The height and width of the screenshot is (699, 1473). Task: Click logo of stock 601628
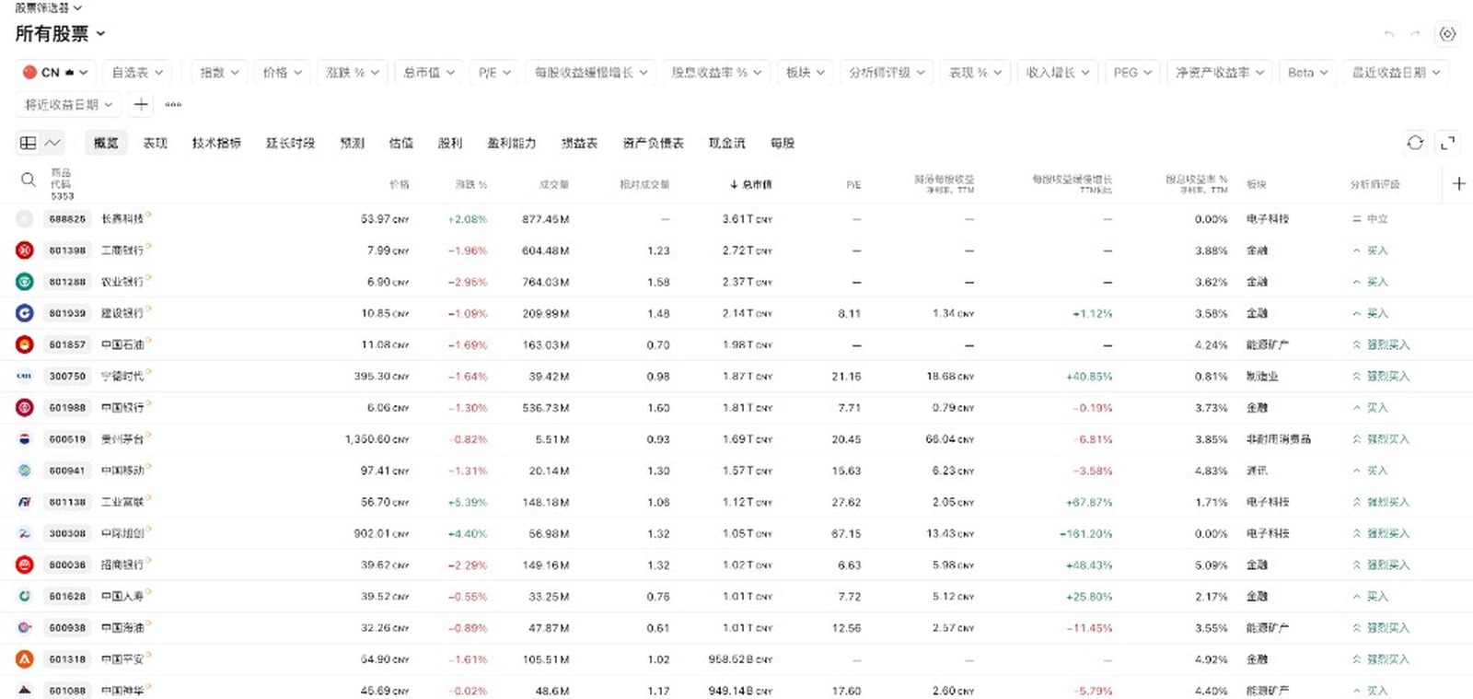[x=25, y=596]
